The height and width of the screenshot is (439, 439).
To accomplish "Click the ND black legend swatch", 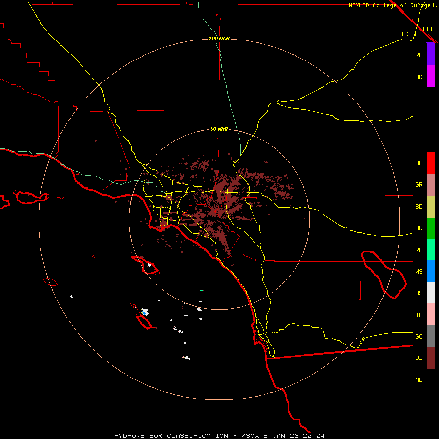I will 431,379.
